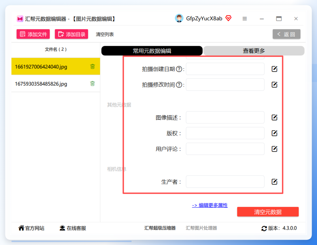This screenshot has height=245, width=317.
Task: Click 添加目录 button
Action: (x=71, y=34)
